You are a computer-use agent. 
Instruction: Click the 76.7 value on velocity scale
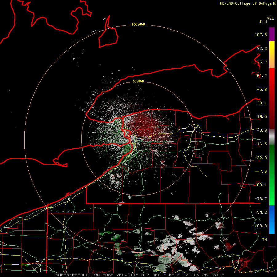coord(262,62)
